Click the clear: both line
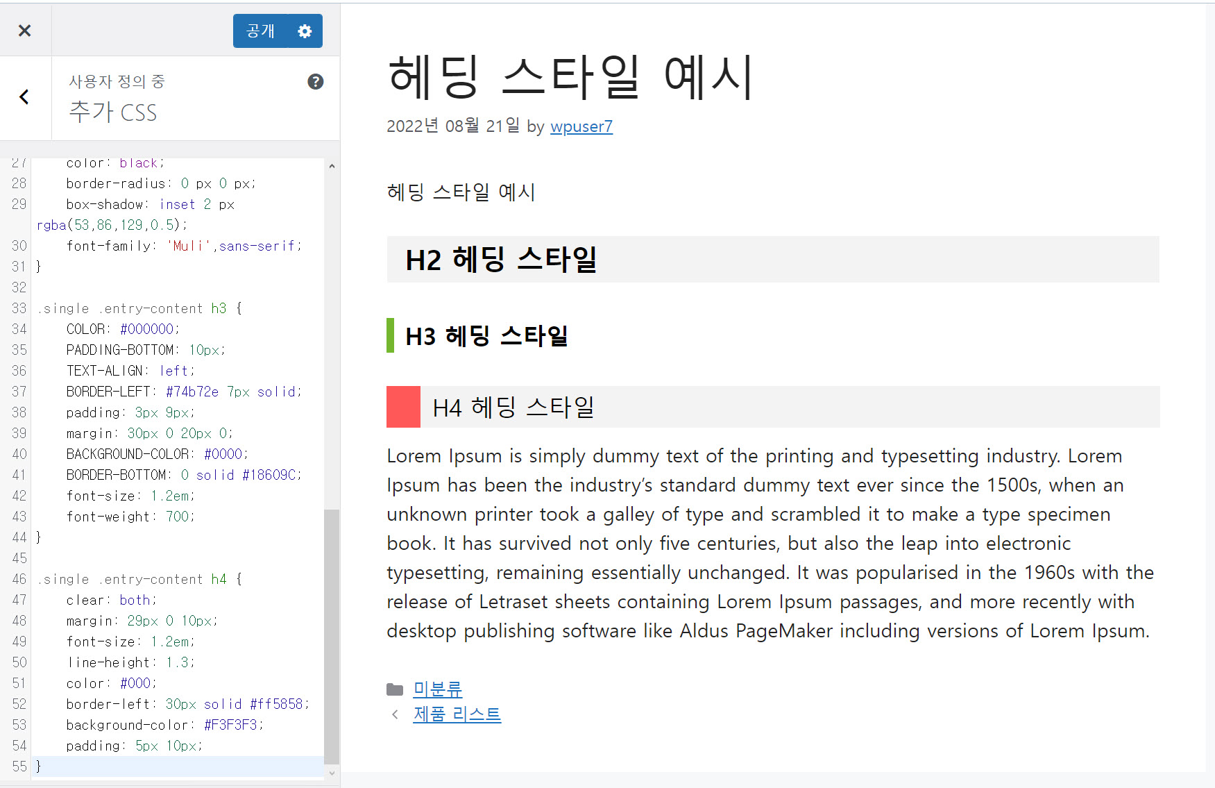 click(x=111, y=600)
